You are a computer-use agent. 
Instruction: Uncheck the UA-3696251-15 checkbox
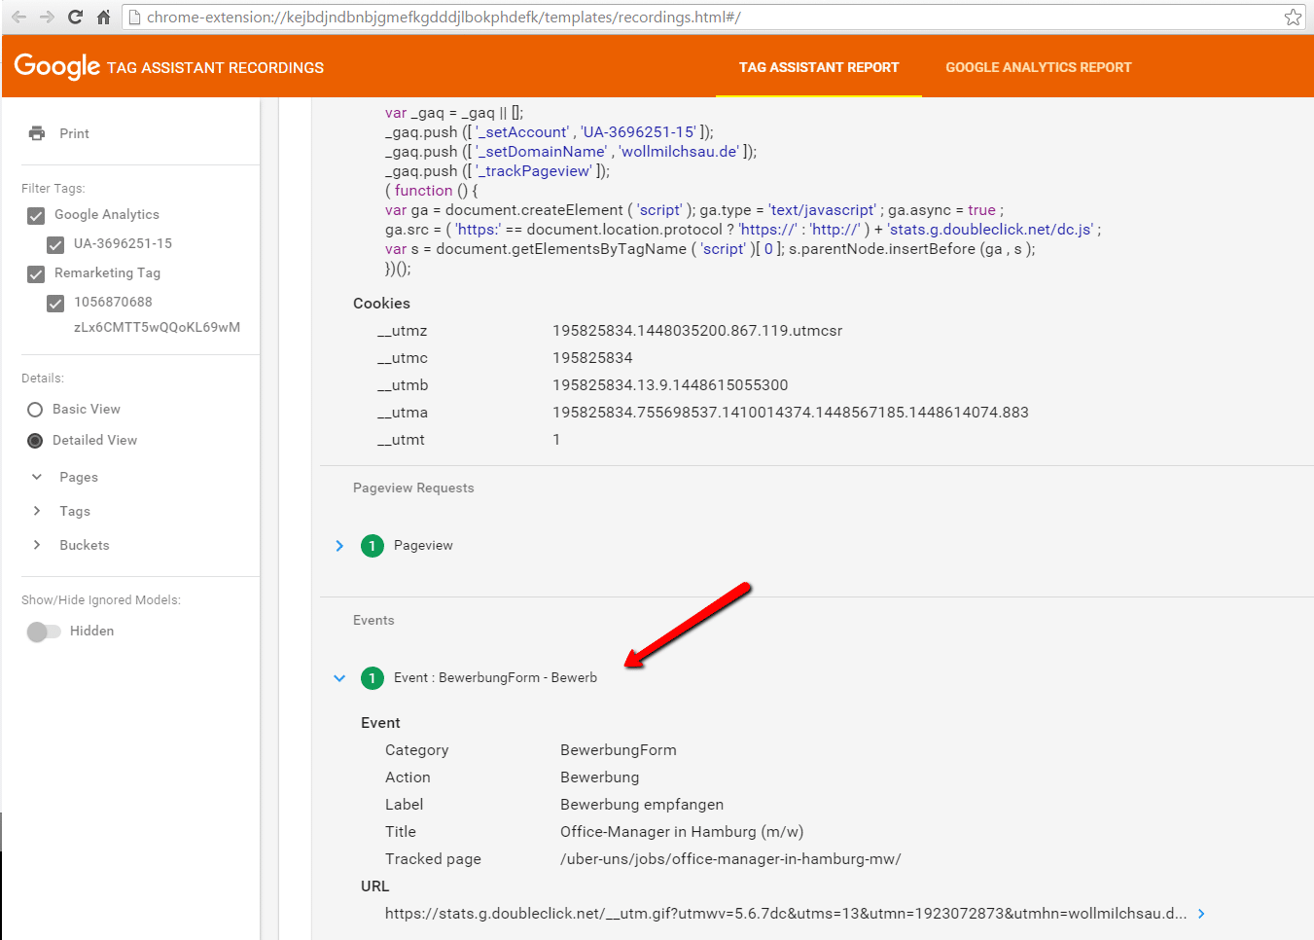pos(55,245)
